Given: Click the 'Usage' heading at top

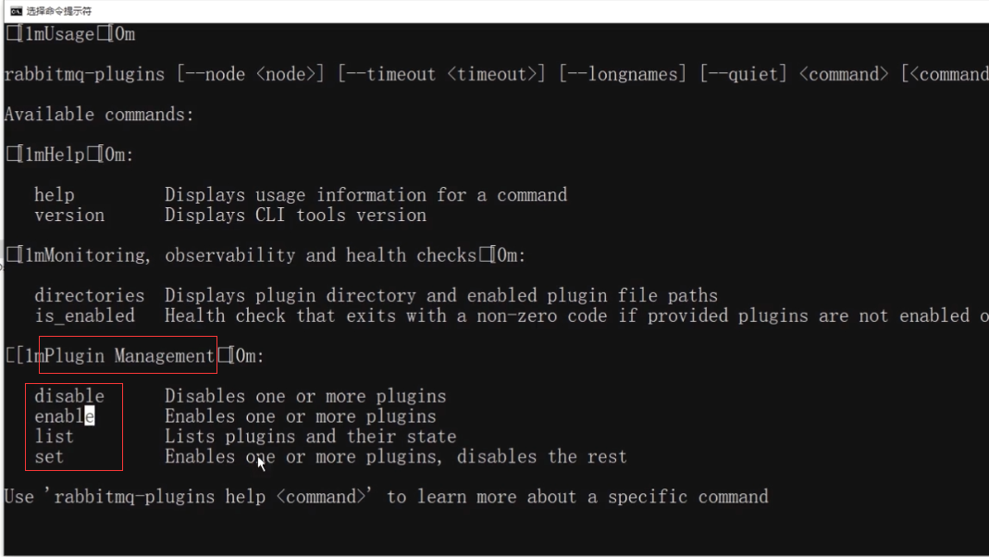Looking at the screenshot, I should coord(60,34).
